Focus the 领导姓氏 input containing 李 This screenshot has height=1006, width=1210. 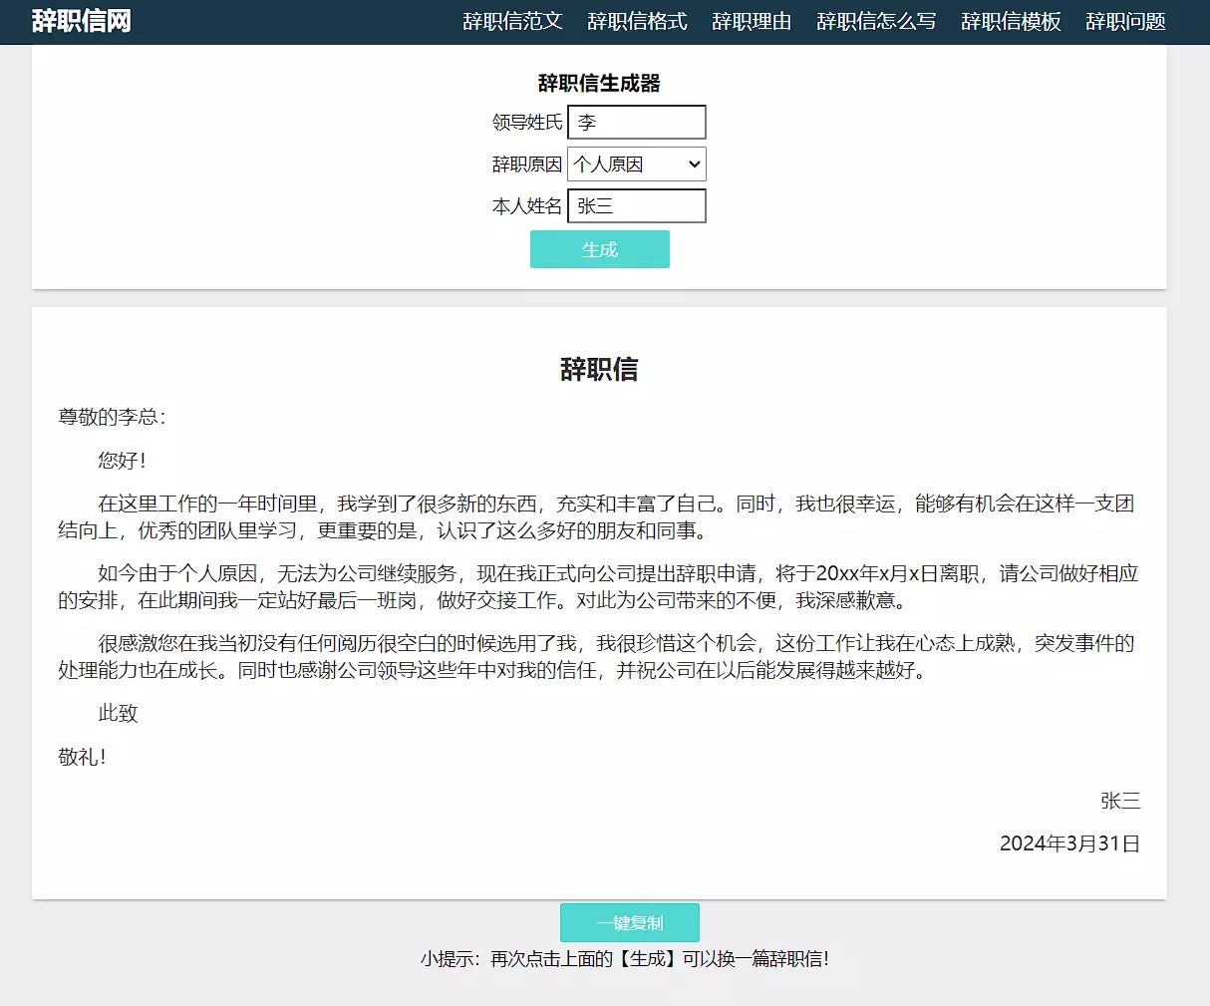[636, 123]
